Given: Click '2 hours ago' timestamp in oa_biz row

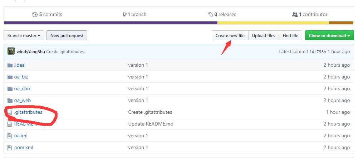Looking at the screenshot, I should [337, 77].
